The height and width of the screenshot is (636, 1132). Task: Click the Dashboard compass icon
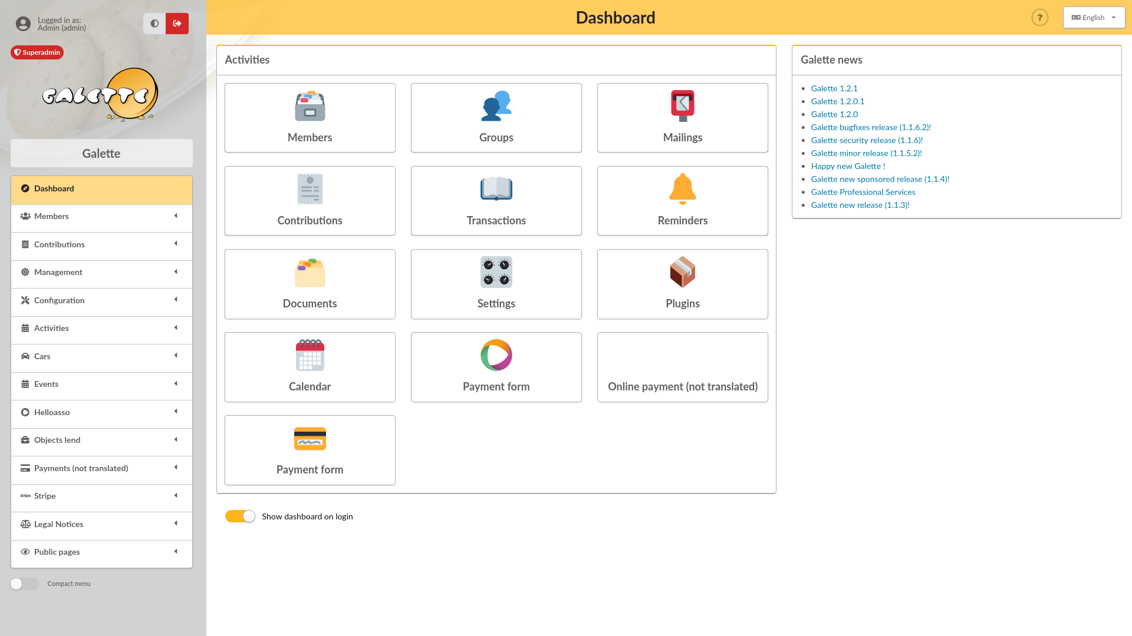25,188
